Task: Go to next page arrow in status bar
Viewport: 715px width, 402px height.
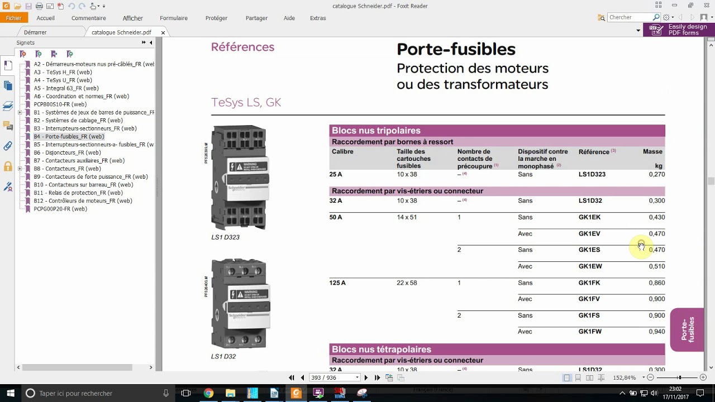Action: coord(366,377)
